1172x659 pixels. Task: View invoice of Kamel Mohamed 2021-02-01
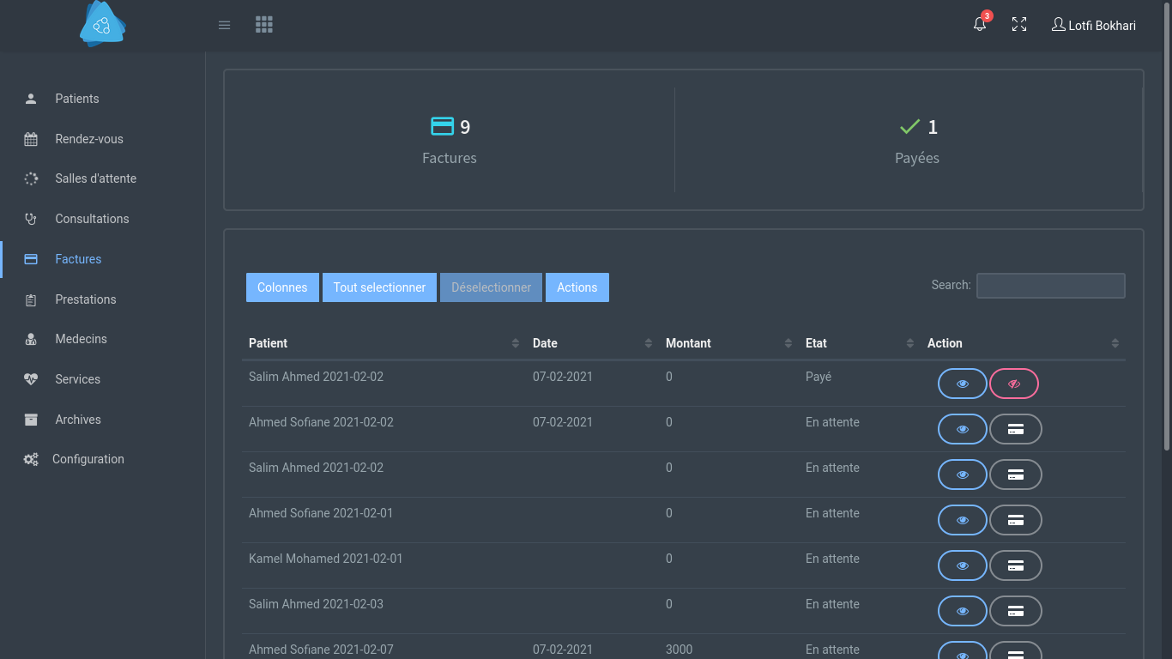(963, 565)
